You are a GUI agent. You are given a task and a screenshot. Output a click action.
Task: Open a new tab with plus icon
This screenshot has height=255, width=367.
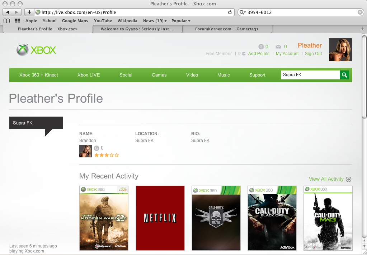(x=362, y=29)
